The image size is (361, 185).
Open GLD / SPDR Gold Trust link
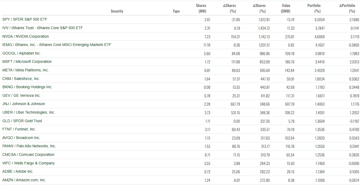coord(22,121)
